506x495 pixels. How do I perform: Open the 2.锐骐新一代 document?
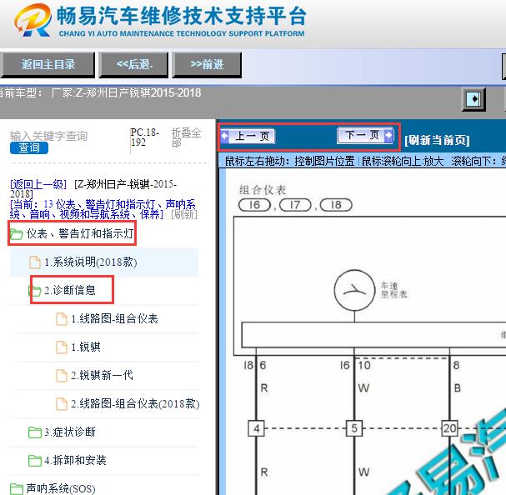coord(102,376)
